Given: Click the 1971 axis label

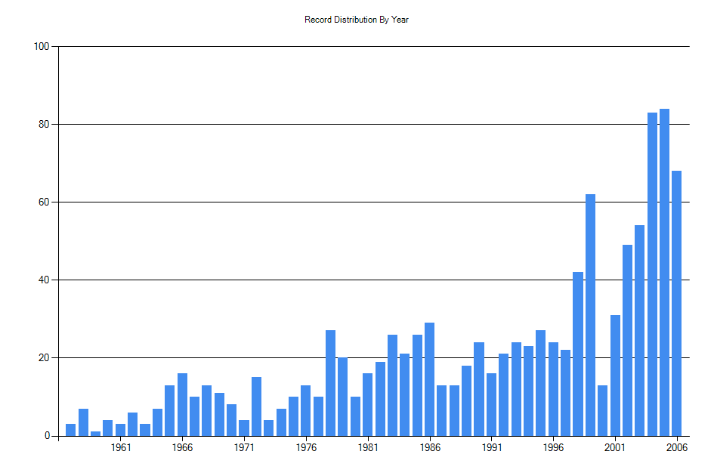Looking at the screenshot, I should [246, 446].
